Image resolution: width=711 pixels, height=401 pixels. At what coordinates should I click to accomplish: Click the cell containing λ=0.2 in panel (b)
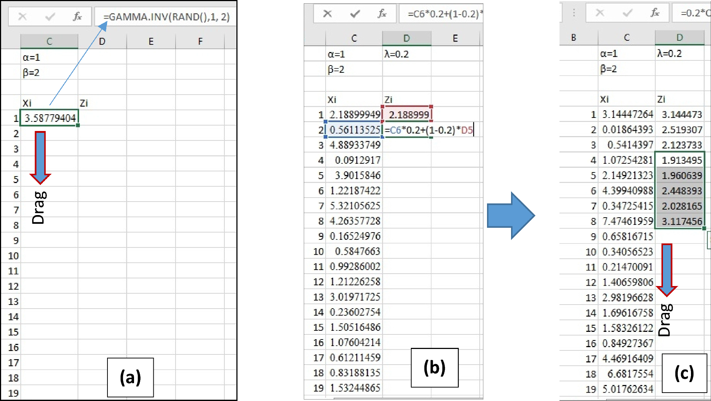[x=407, y=53]
